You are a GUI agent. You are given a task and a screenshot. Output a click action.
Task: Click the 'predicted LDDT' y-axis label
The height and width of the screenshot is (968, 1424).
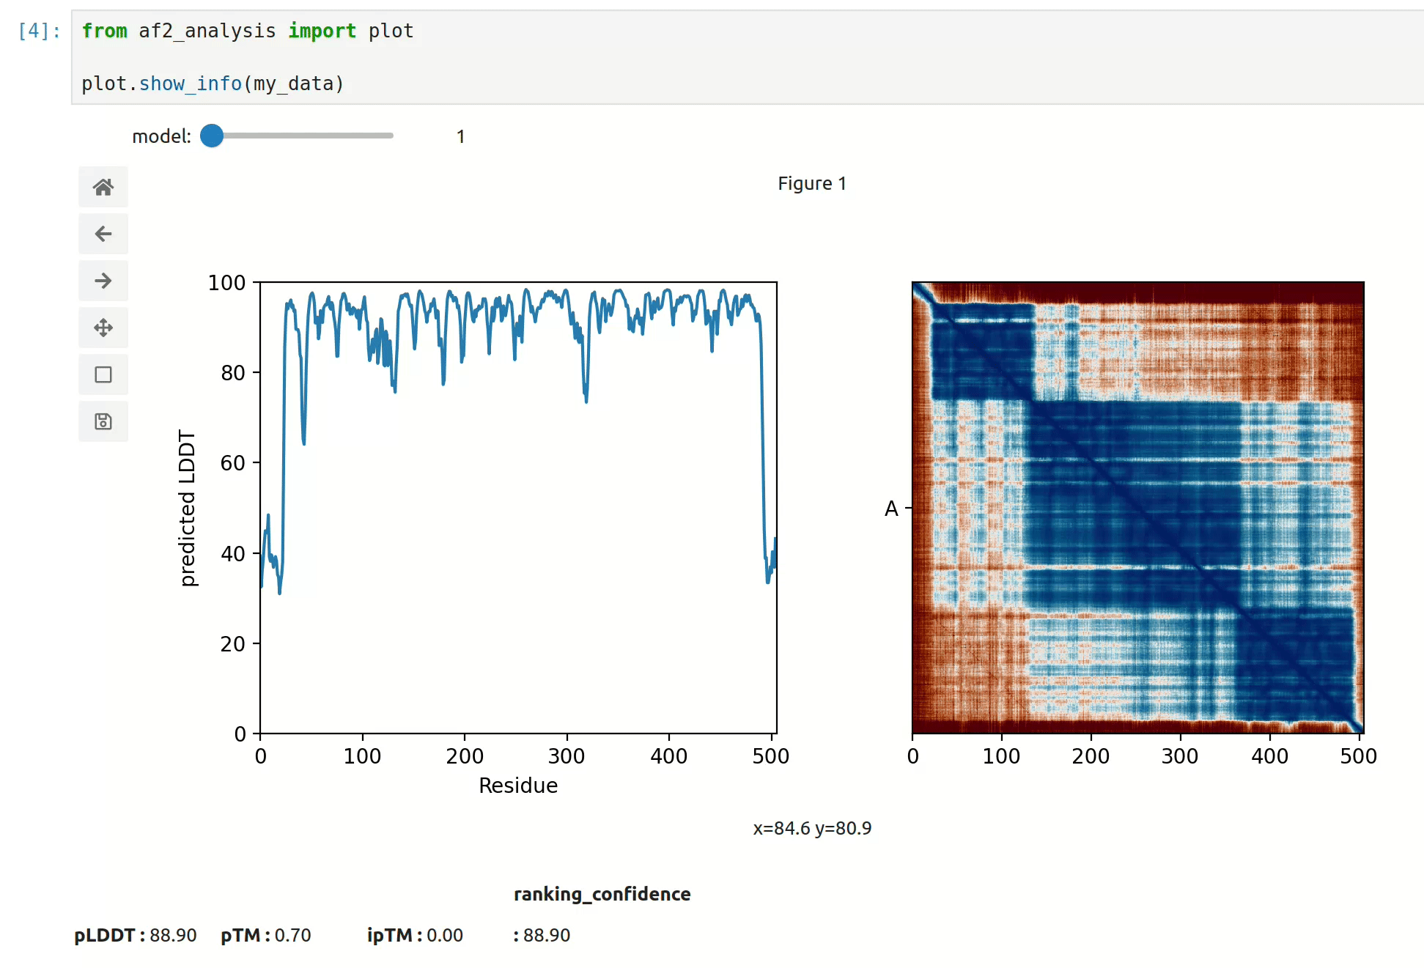click(x=188, y=508)
